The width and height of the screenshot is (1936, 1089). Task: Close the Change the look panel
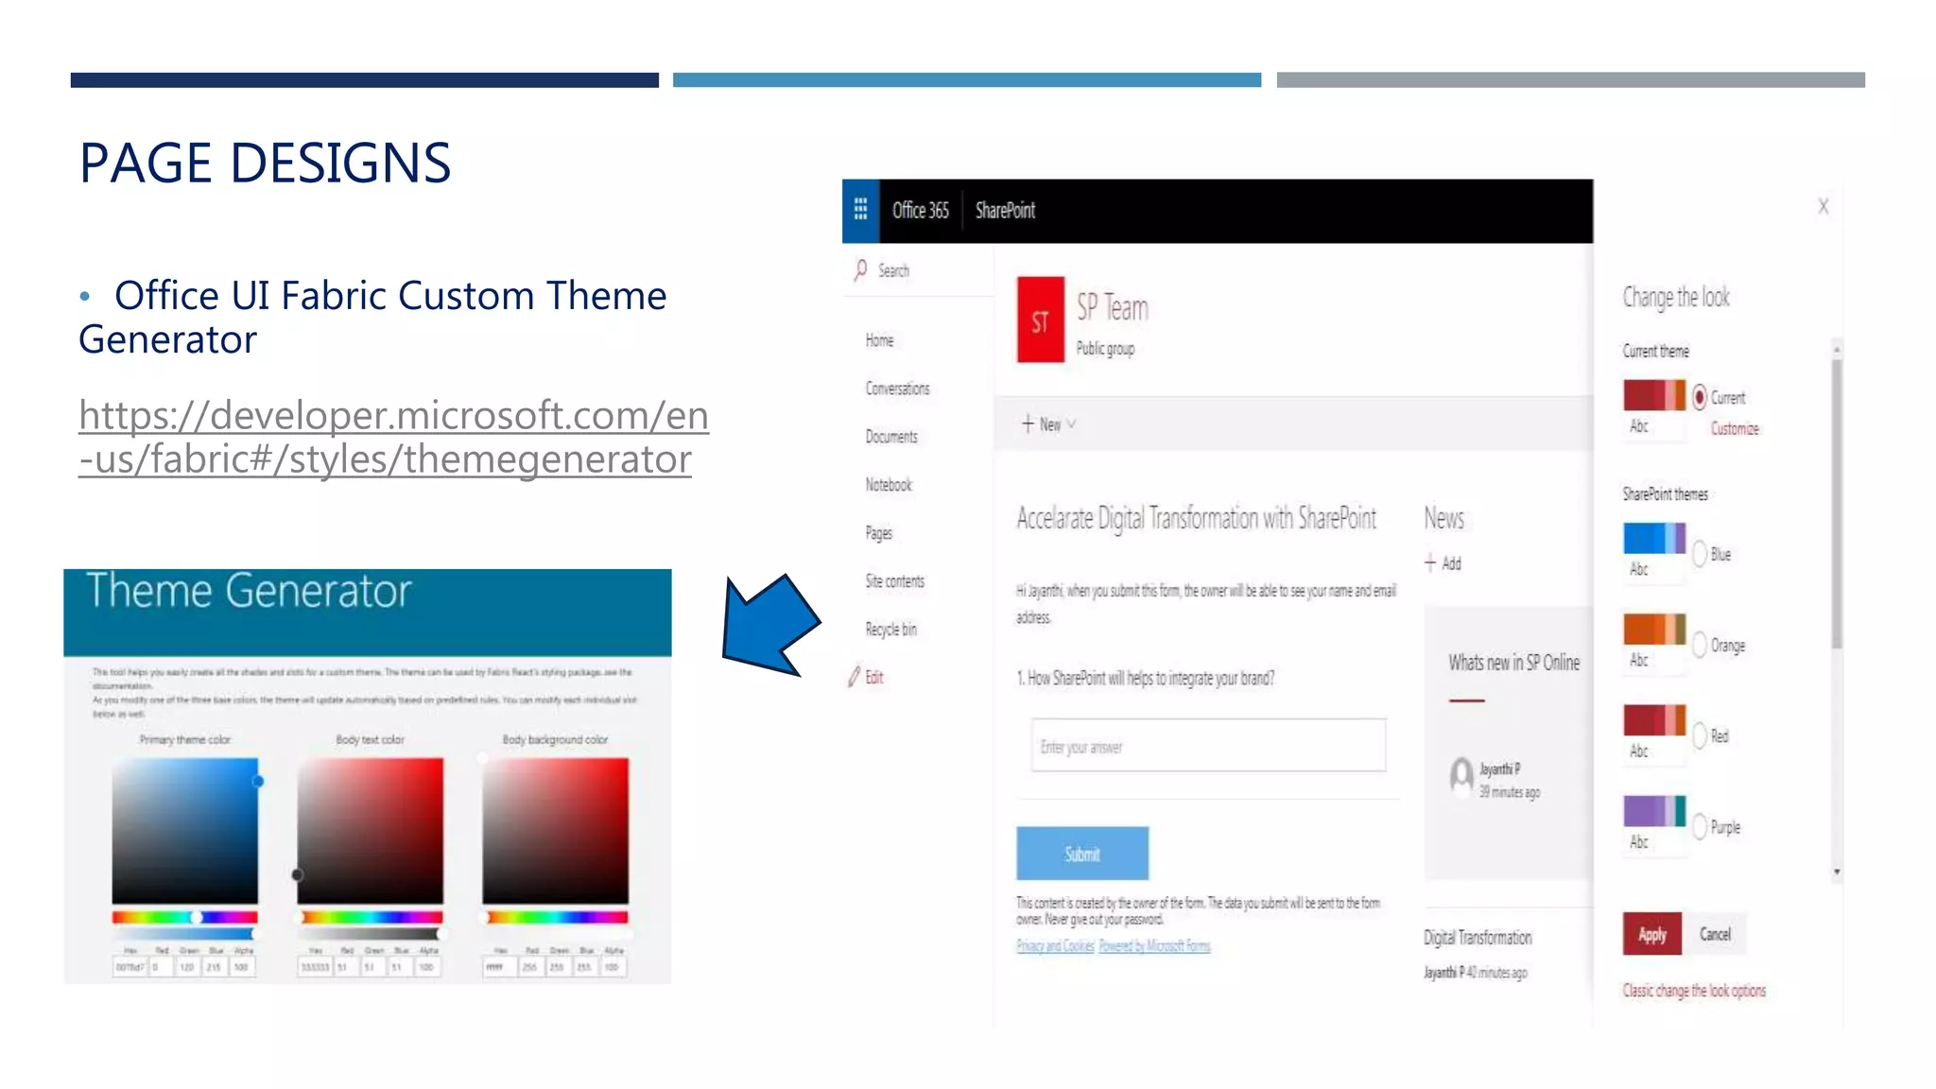coord(1824,206)
